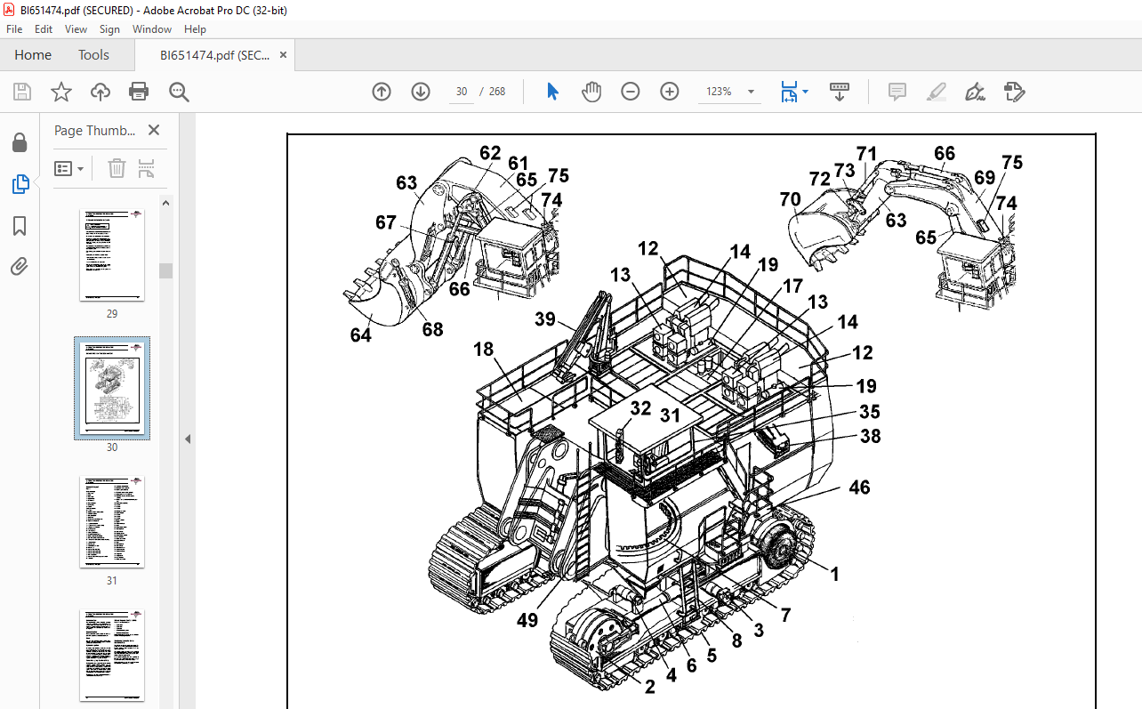Activate the Hand pan tool
Image resolution: width=1142 pixels, height=709 pixels.
[591, 92]
